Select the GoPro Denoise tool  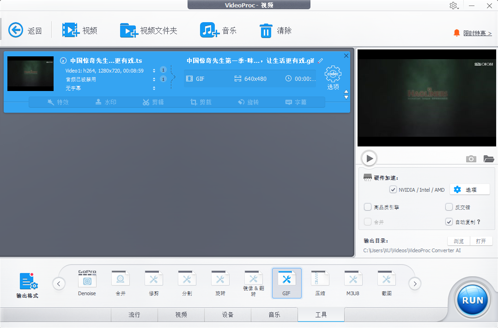(87, 282)
